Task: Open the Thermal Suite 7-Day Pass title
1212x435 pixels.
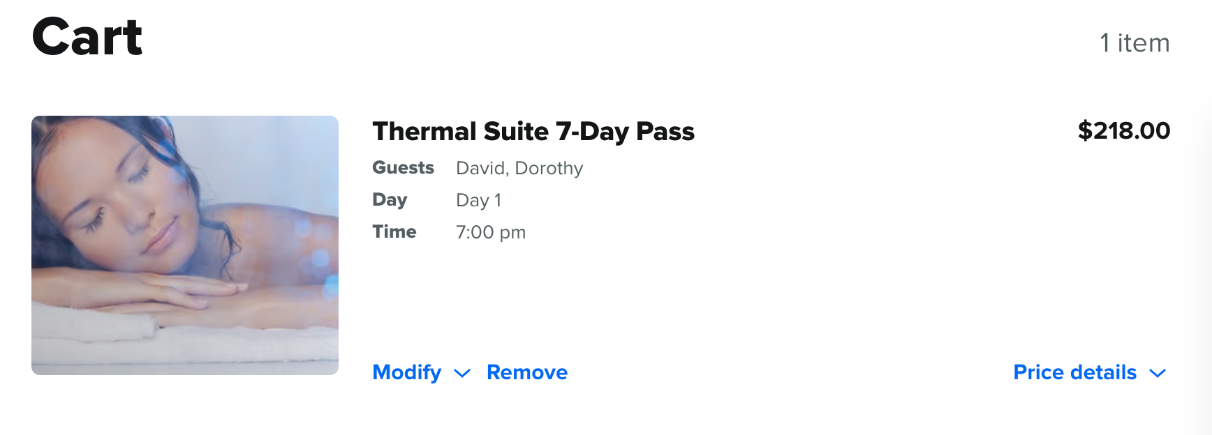Action: pyautogui.click(x=533, y=131)
